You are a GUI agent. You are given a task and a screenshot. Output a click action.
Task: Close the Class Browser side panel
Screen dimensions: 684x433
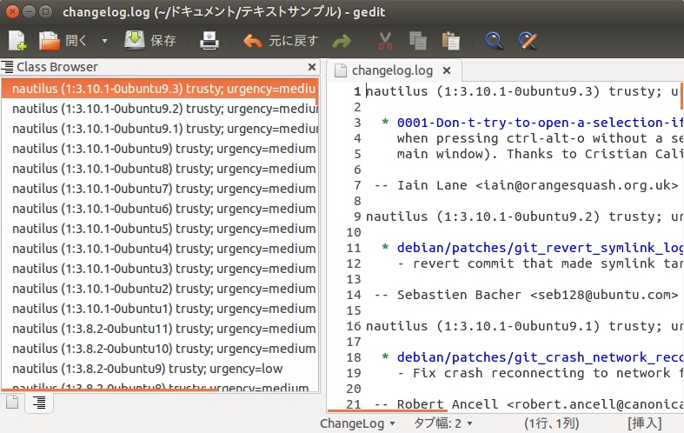(x=312, y=67)
